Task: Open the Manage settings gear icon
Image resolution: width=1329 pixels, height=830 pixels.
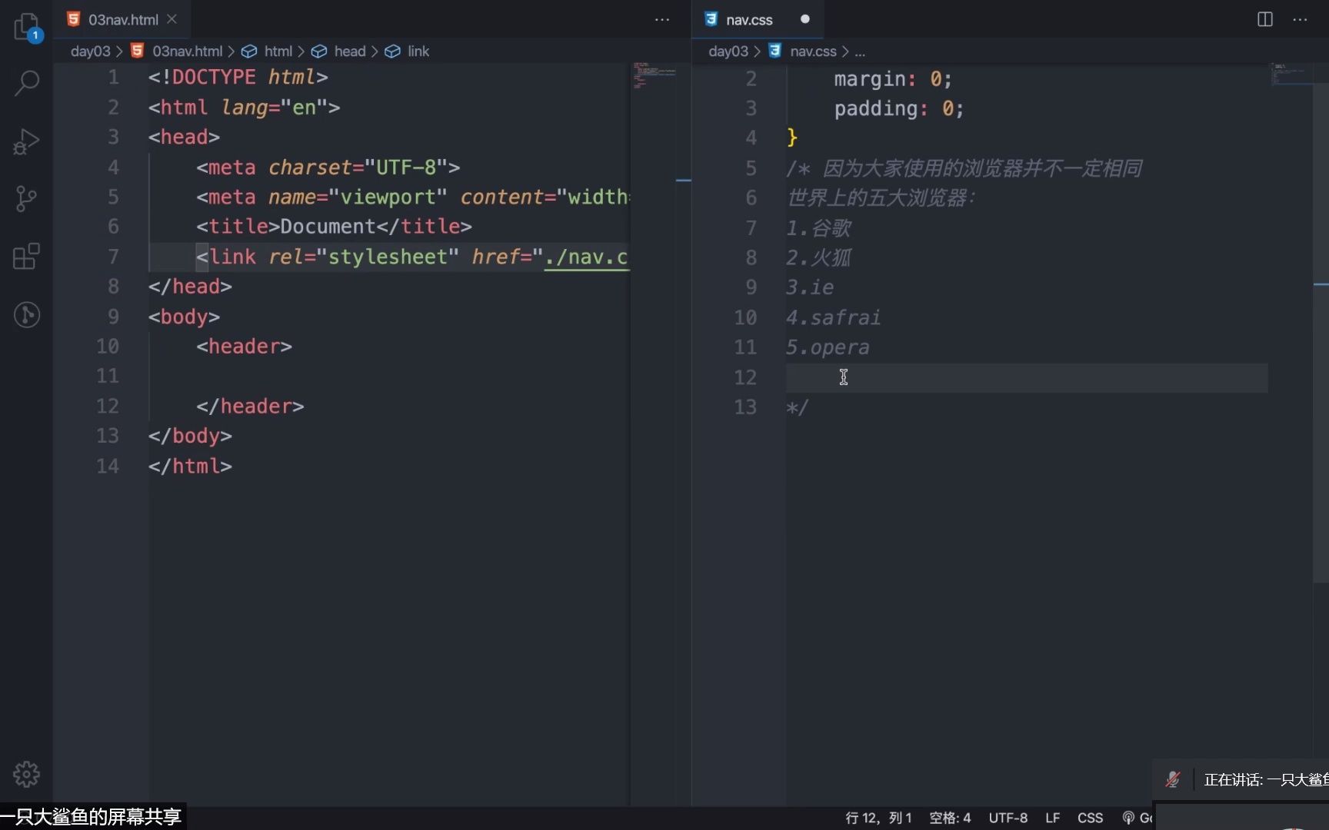Action: pos(27,774)
